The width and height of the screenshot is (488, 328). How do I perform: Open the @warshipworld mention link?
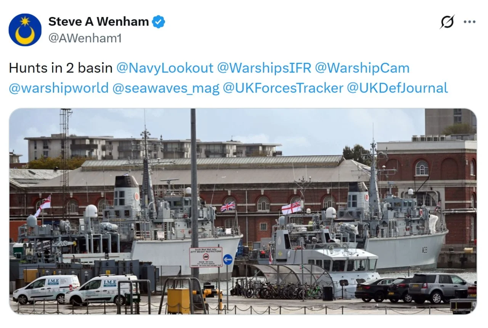click(59, 88)
